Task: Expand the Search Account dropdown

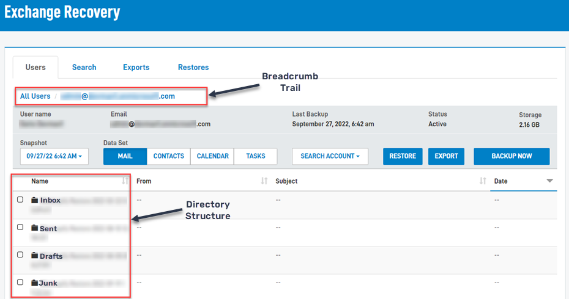Action: 330,156
